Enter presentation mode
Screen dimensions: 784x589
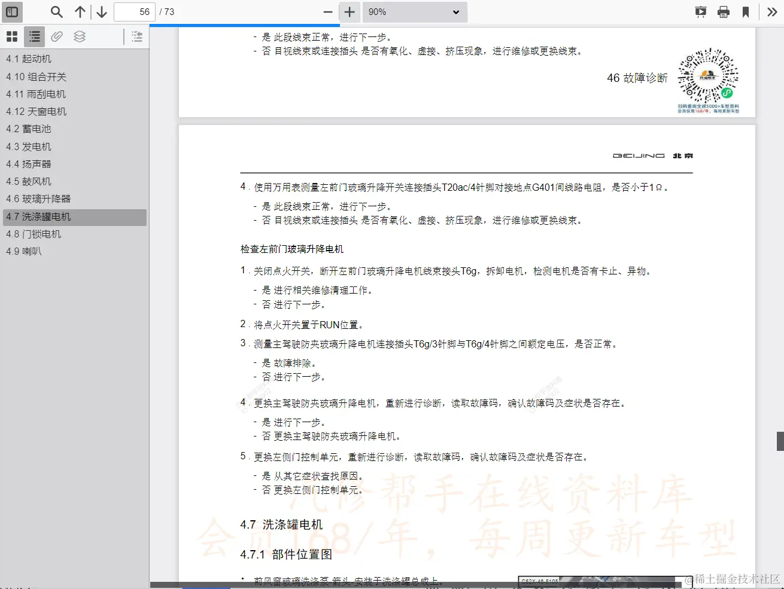point(700,11)
